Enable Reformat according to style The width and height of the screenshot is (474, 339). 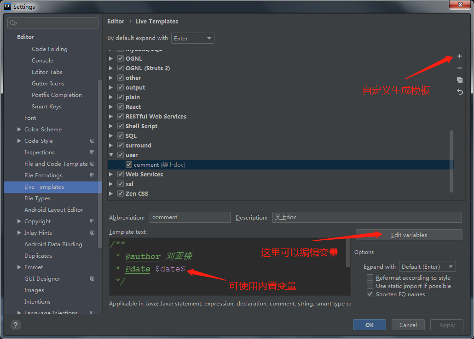370,277
